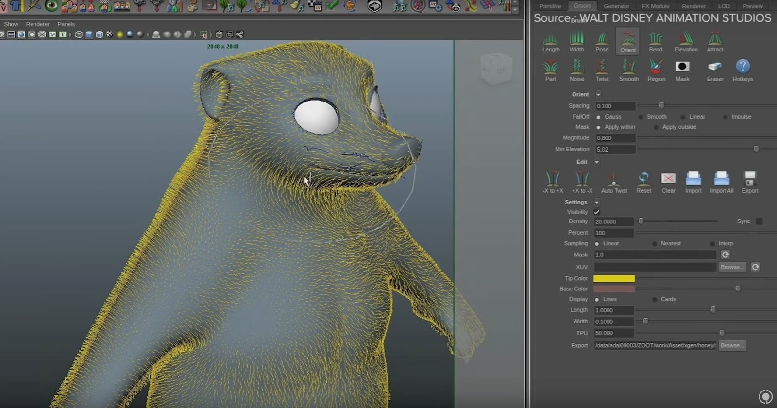
Task: Reload the XUV file
Action: click(755, 267)
